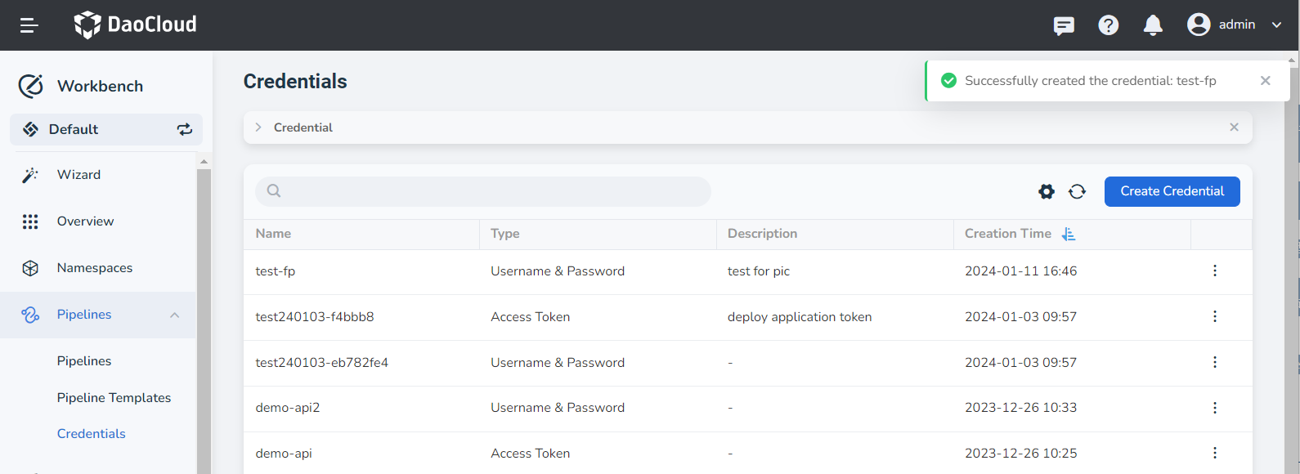This screenshot has width=1300, height=474.
Task: Open the Namespaces sidebar item
Action: coord(94,268)
